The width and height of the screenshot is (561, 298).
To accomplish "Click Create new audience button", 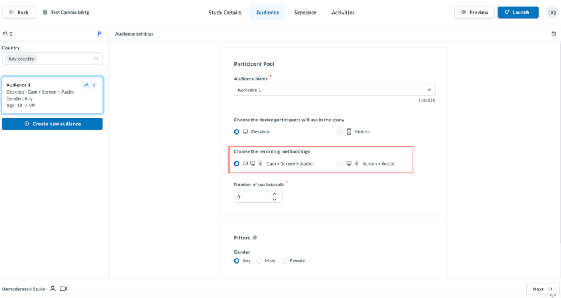I will tap(52, 124).
